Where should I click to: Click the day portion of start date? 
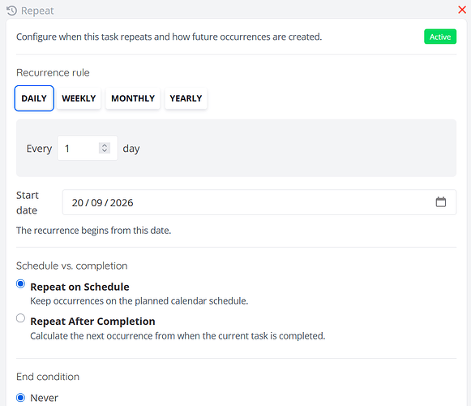coord(78,203)
